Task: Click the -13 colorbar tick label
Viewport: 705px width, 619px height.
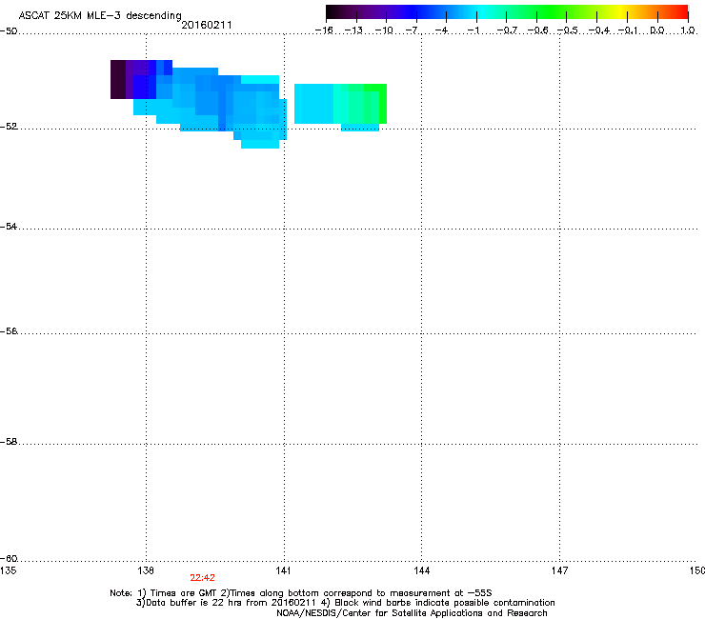Action: point(353,30)
